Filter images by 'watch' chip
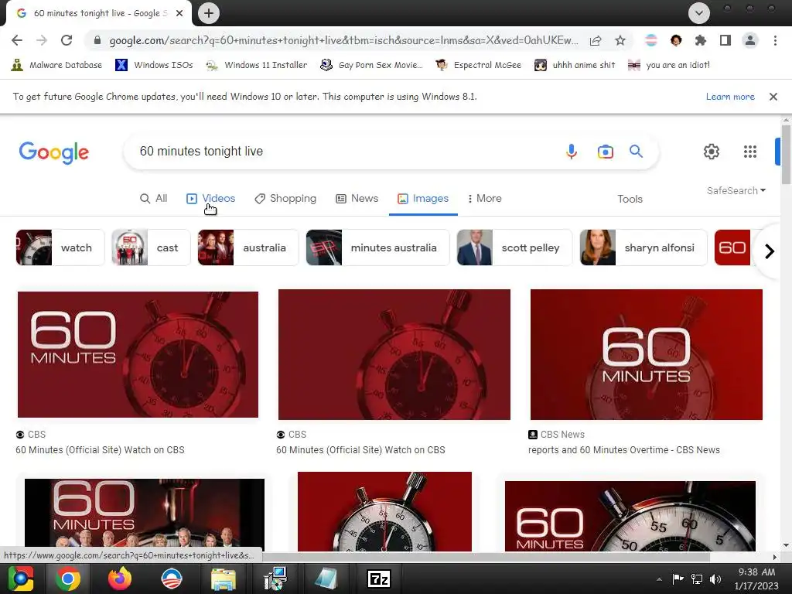The height and width of the screenshot is (594, 792). 60,247
